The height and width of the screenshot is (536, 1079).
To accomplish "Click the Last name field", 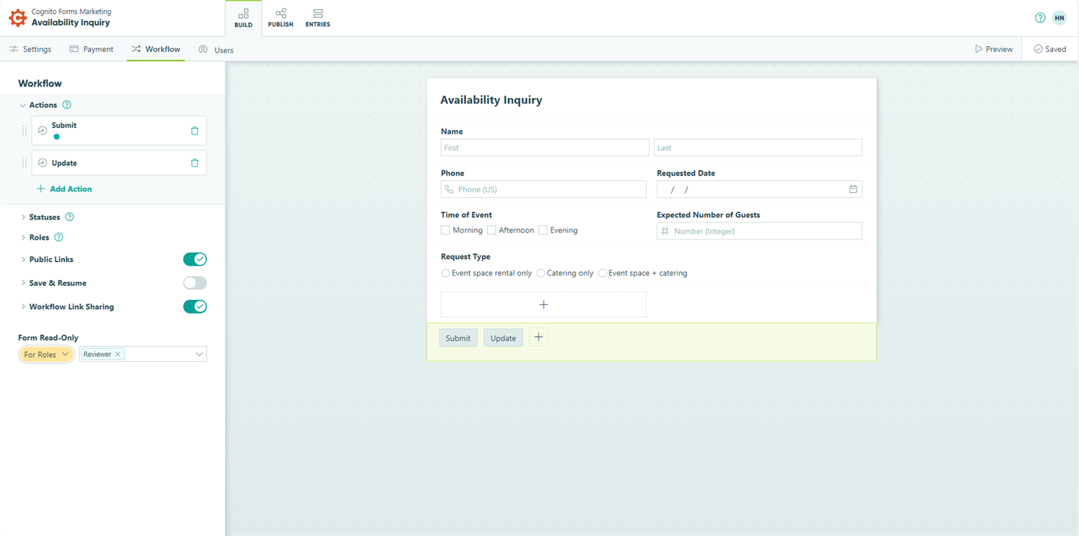I will (757, 147).
